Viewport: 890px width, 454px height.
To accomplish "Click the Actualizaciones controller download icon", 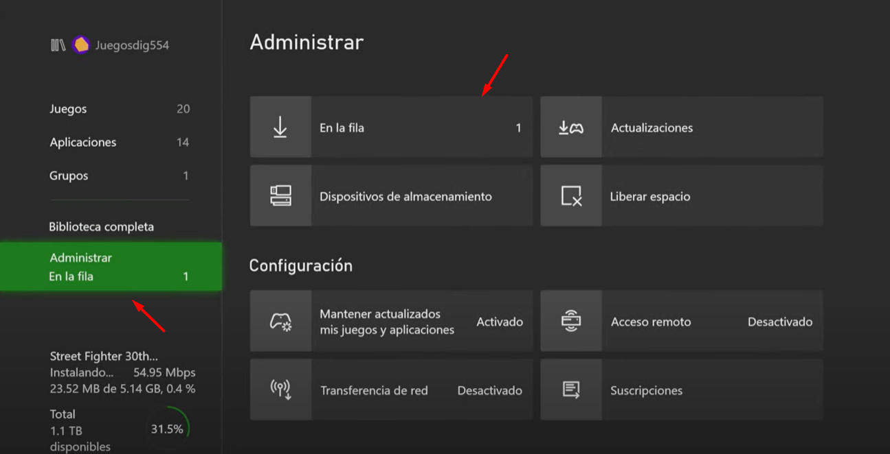I will pyautogui.click(x=571, y=128).
